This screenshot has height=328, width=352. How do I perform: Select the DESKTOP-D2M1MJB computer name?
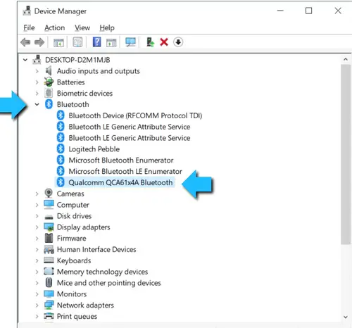click(77, 60)
